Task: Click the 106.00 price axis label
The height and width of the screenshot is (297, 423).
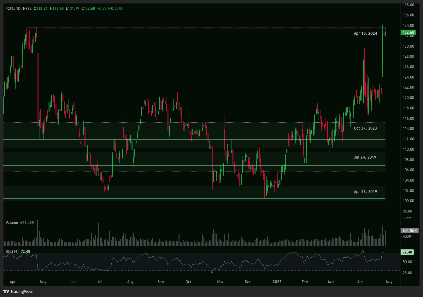Action: click(408, 170)
